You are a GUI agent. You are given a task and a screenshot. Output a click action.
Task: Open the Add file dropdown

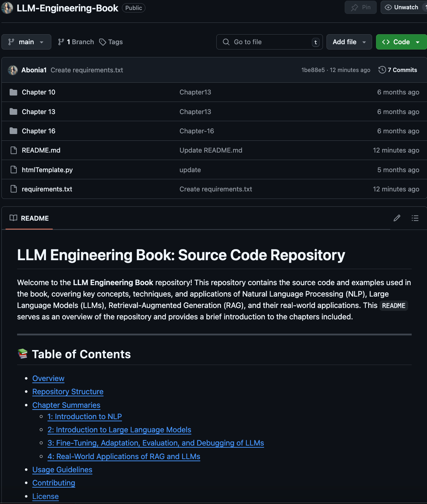pyautogui.click(x=349, y=42)
